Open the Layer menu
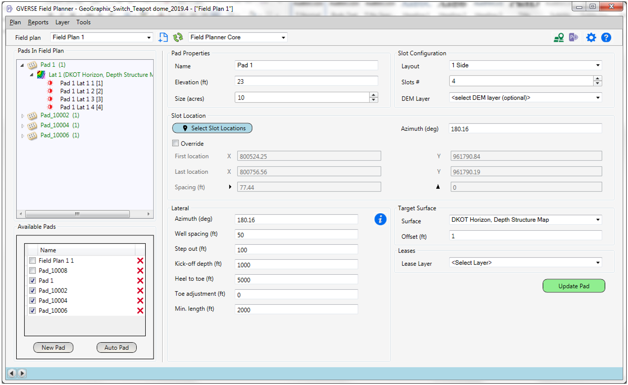Viewport: 628px width, 385px height. 62,22
